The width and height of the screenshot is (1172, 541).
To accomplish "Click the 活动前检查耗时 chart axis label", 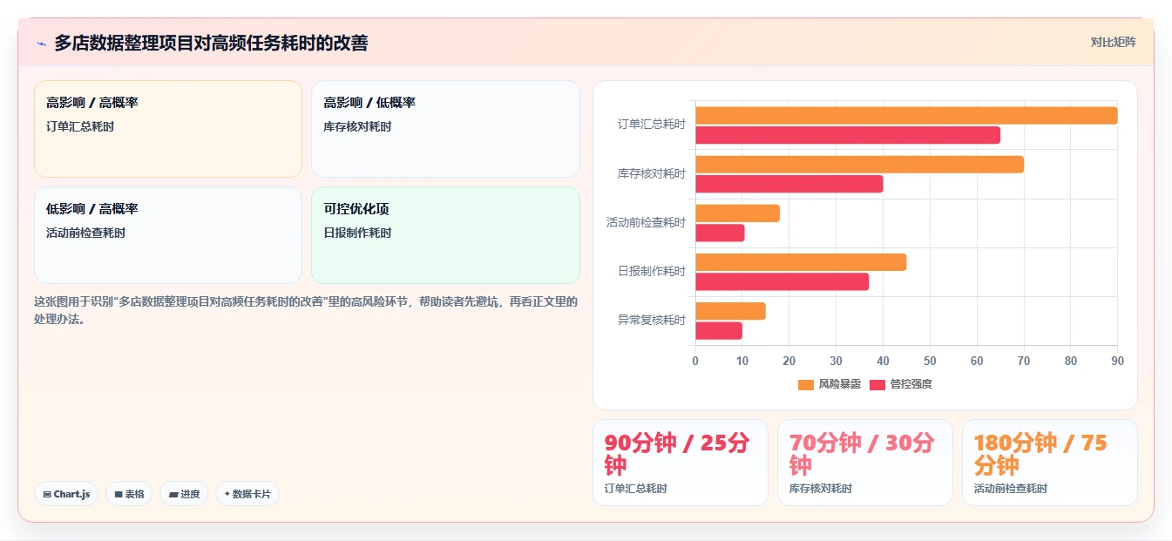I will (x=646, y=223).
